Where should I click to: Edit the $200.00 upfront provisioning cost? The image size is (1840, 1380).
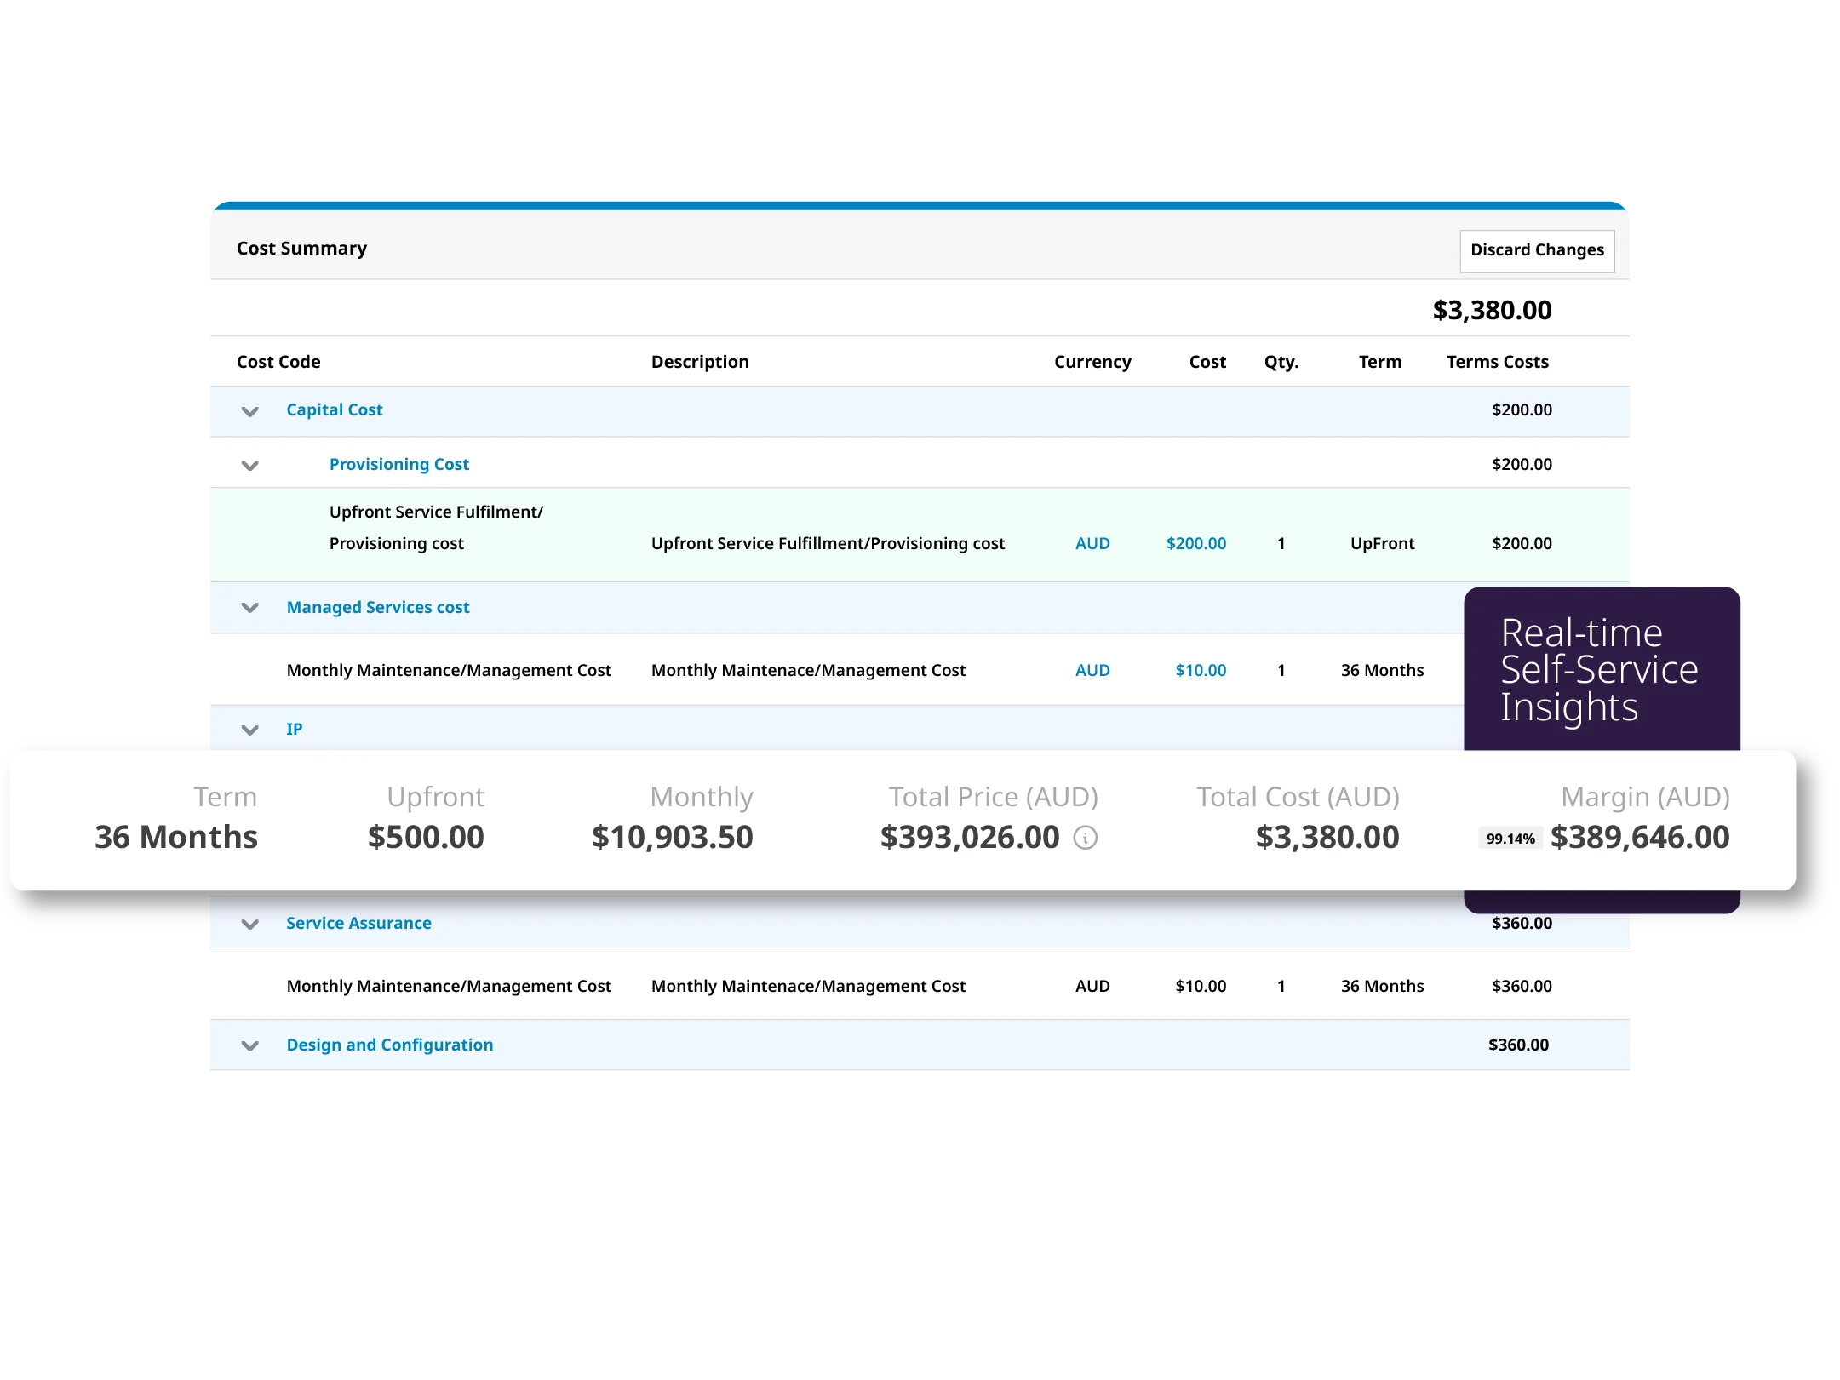(1195, 543)
